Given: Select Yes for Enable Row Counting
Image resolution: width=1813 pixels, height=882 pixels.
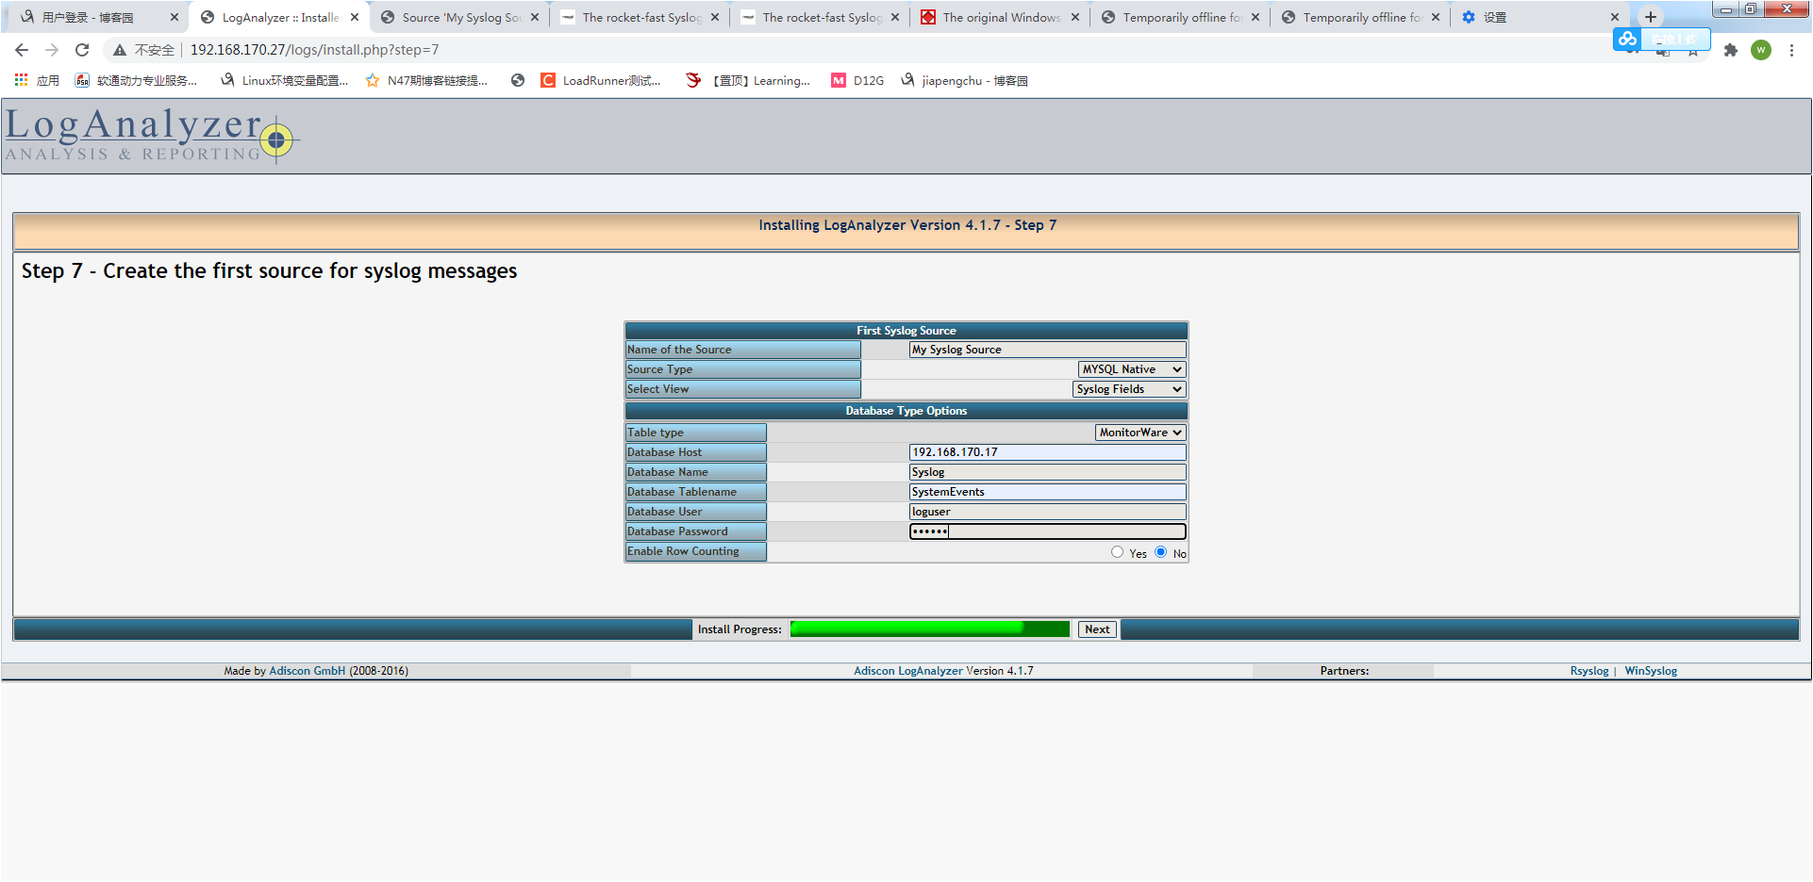Looking at the screenshot, I should coord(1118,552).
